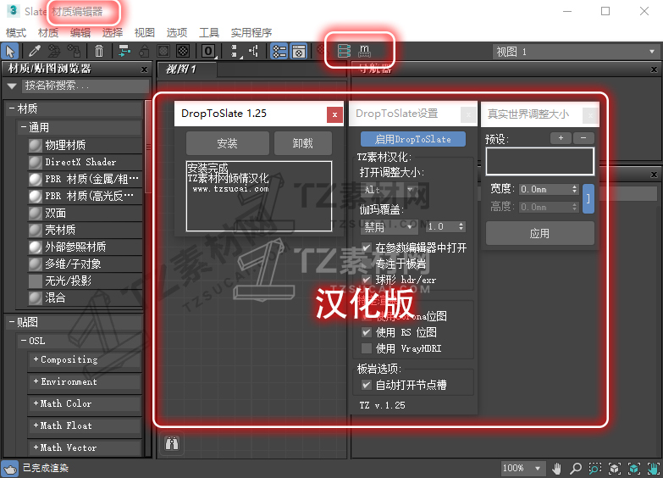Screen dimensions: 663x478
Task: Toggle the blue bracket aspect lock button
Action: pyautogui.click(x=588, y=198)
